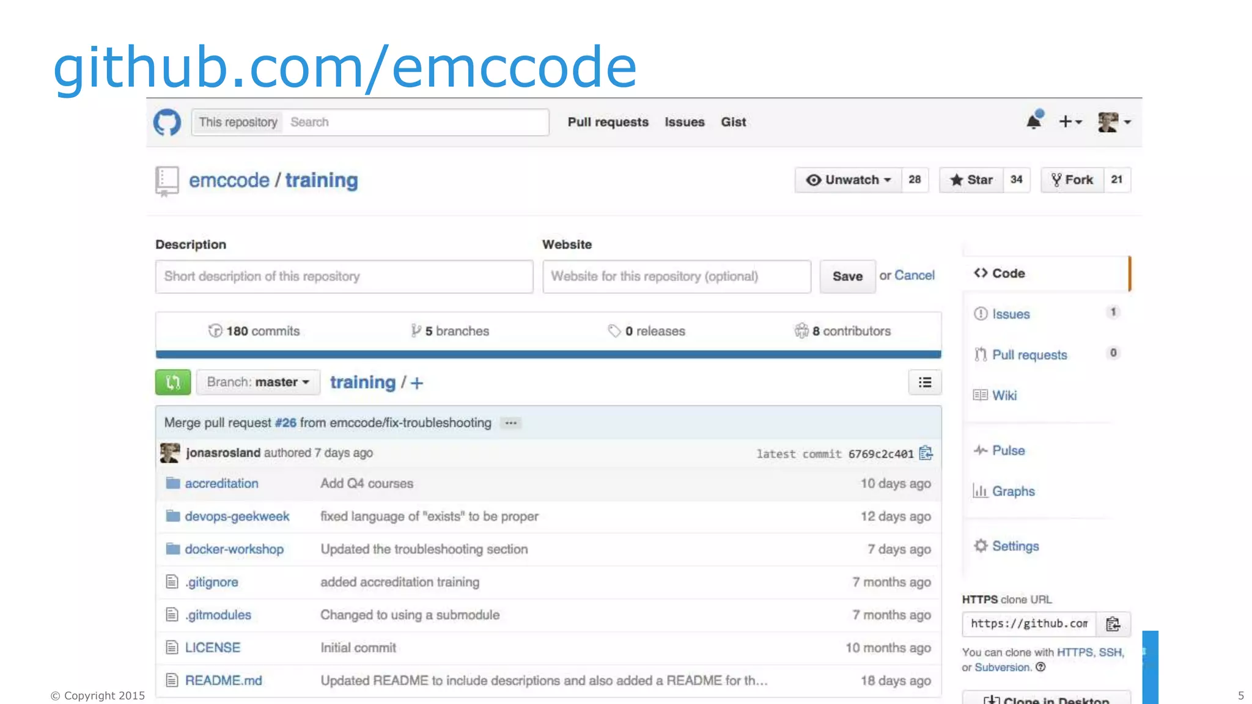Open the emccode organization link

coord(229,180)
